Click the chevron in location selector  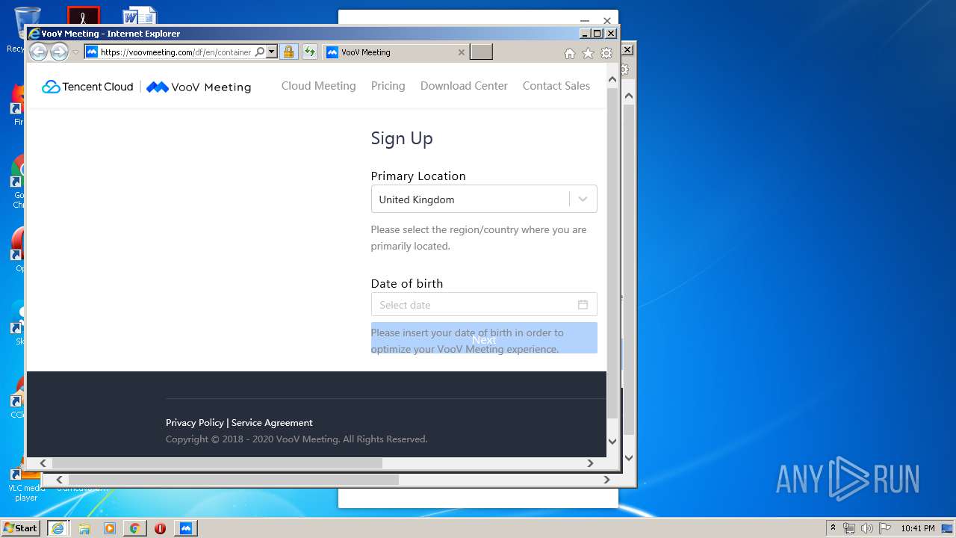583,200
